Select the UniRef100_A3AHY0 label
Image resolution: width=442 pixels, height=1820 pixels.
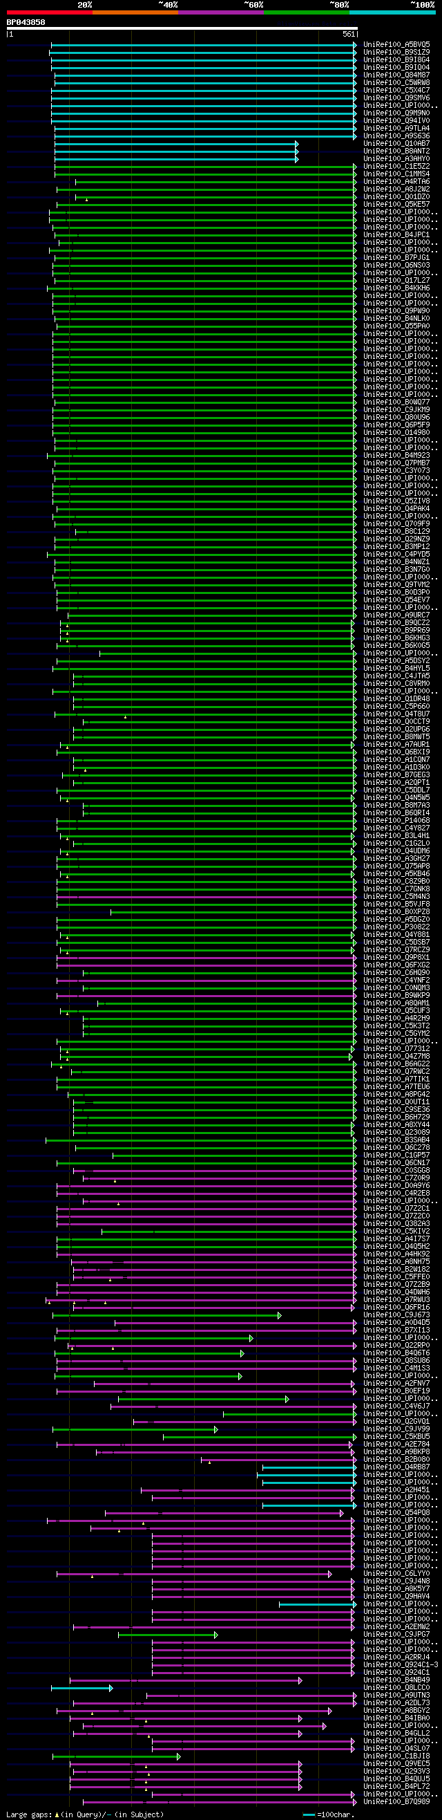tap(397, 159)
